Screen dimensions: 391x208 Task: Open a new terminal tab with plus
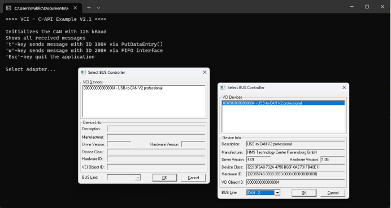point(89,8)
